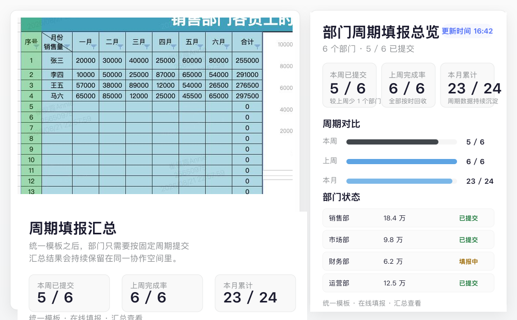Open the 财务部 status row
The width and height of the screenshot is (517, 320).
(408, 261)
